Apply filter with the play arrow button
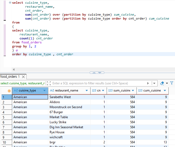175x147 pixels. (x=148, y=83)
